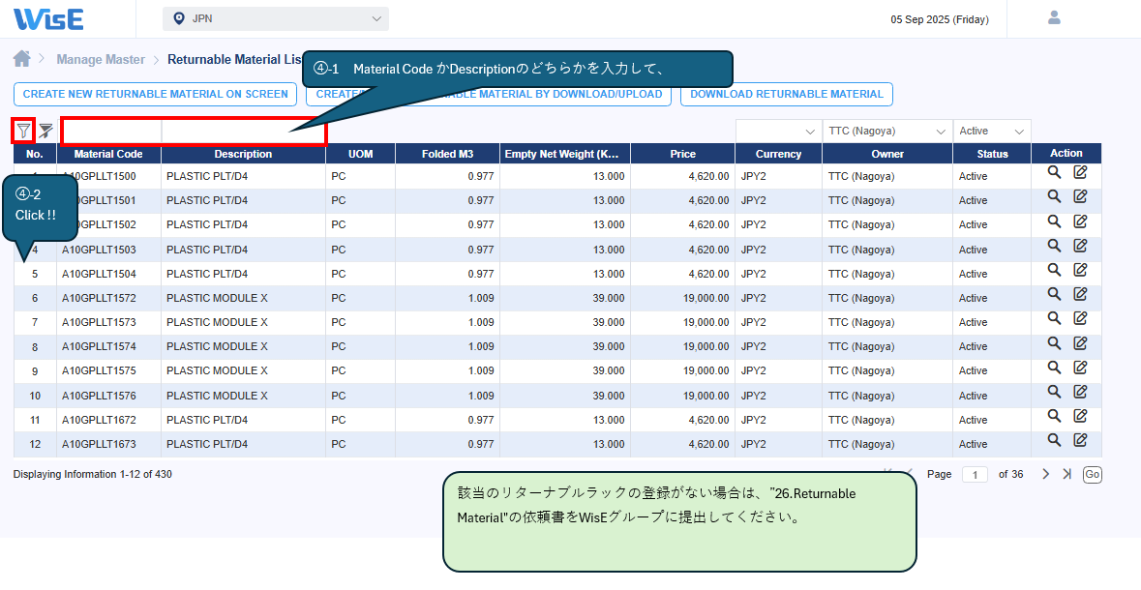Edit material A10GPLLT1673 using pencil icon
1141x590 pixels.
[x=1080, y=441]
